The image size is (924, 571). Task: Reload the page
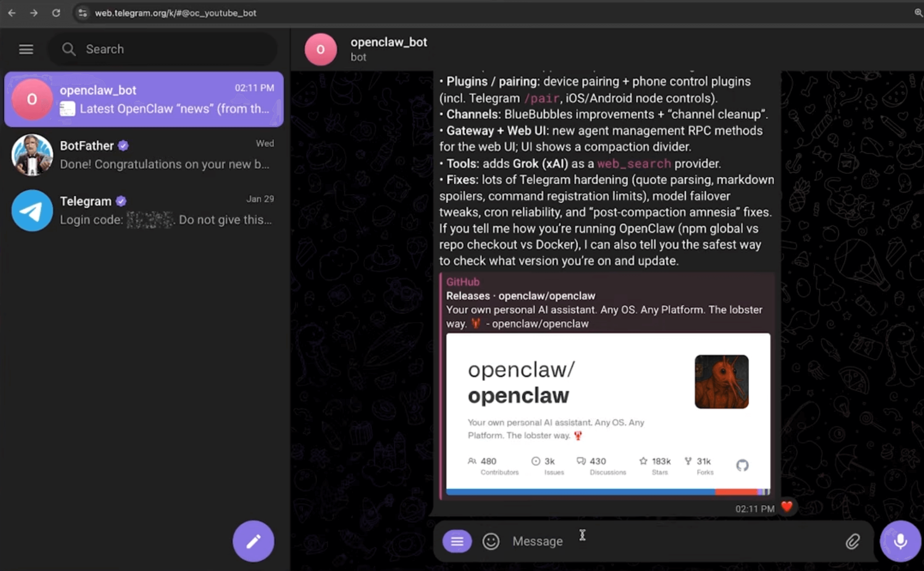coord(57,13)
